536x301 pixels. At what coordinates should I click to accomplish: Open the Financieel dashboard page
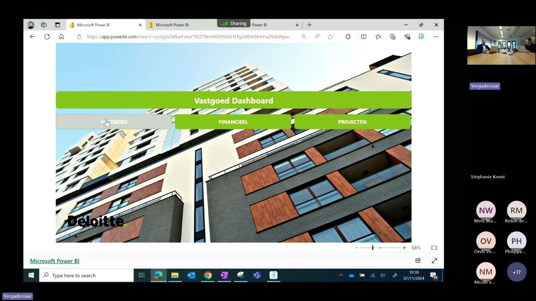(x=233, y=122)
